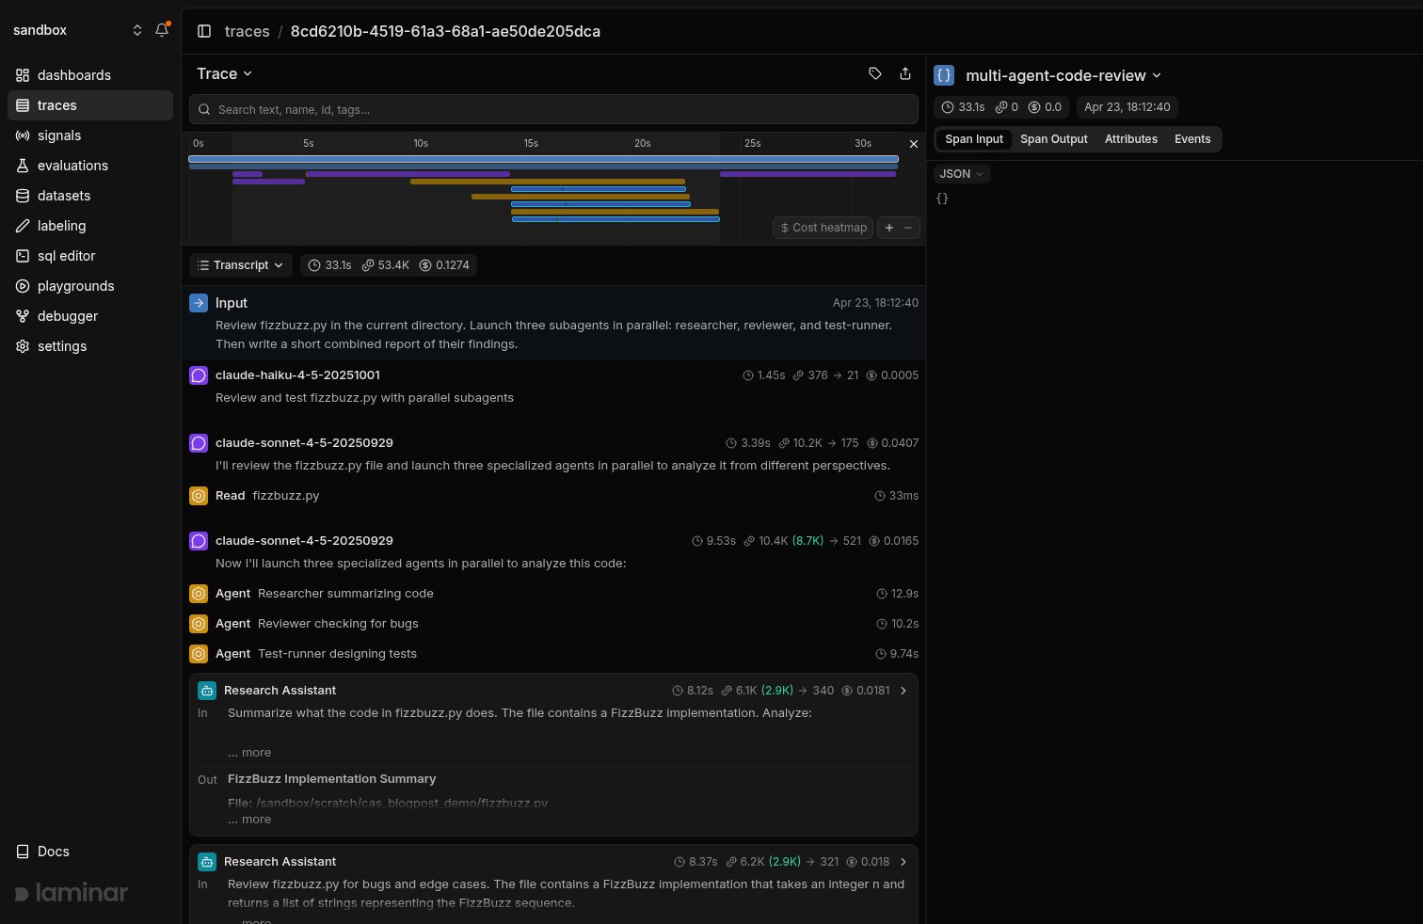
Task: Zoom in the timeline with plus
Action: pos(889,228)
